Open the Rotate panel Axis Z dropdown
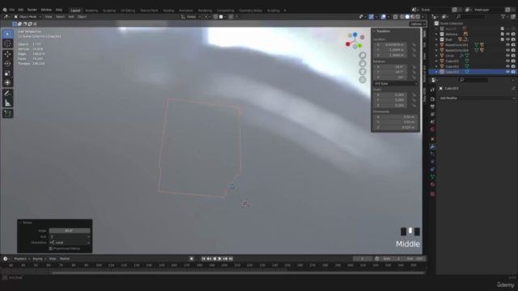The width and height of the screenshot is (518, 291). [70, 237]
